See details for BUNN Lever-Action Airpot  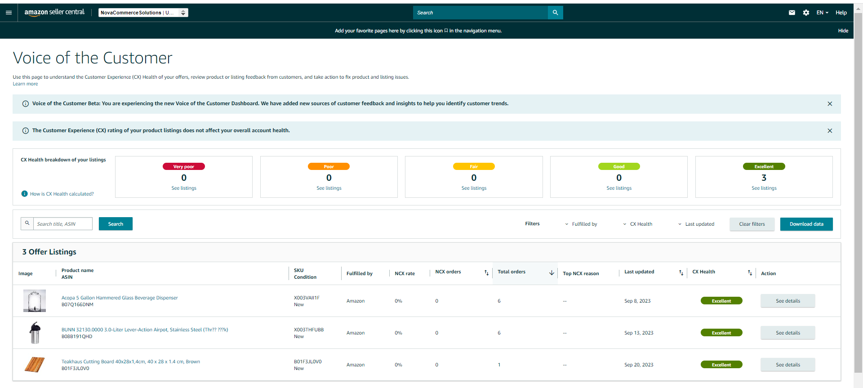coord(788,333)
